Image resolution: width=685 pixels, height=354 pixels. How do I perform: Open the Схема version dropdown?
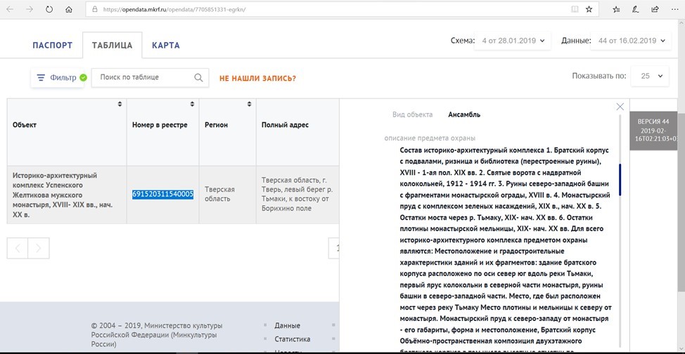[x=513, y=41]
